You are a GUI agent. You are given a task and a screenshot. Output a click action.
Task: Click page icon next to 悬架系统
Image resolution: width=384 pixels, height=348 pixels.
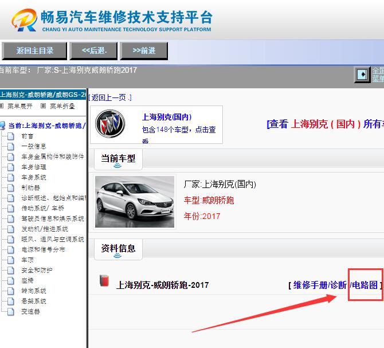pos(10,301)
